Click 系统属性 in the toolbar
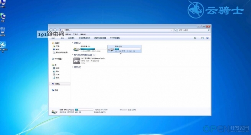The height and width of the screenshot is (135, 251). [72, 38]
